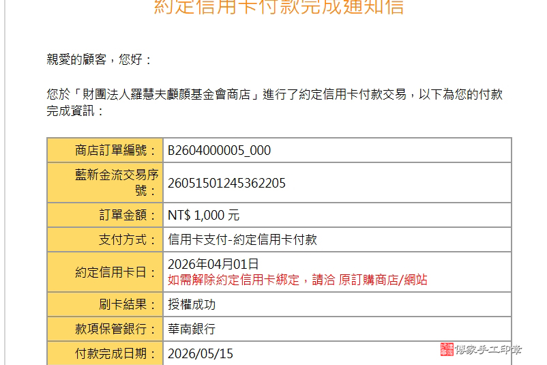The height and width of the screenshot is (365, 547).
Task: Click the 商店訂單編號 label cell
Action: [105, 150]
